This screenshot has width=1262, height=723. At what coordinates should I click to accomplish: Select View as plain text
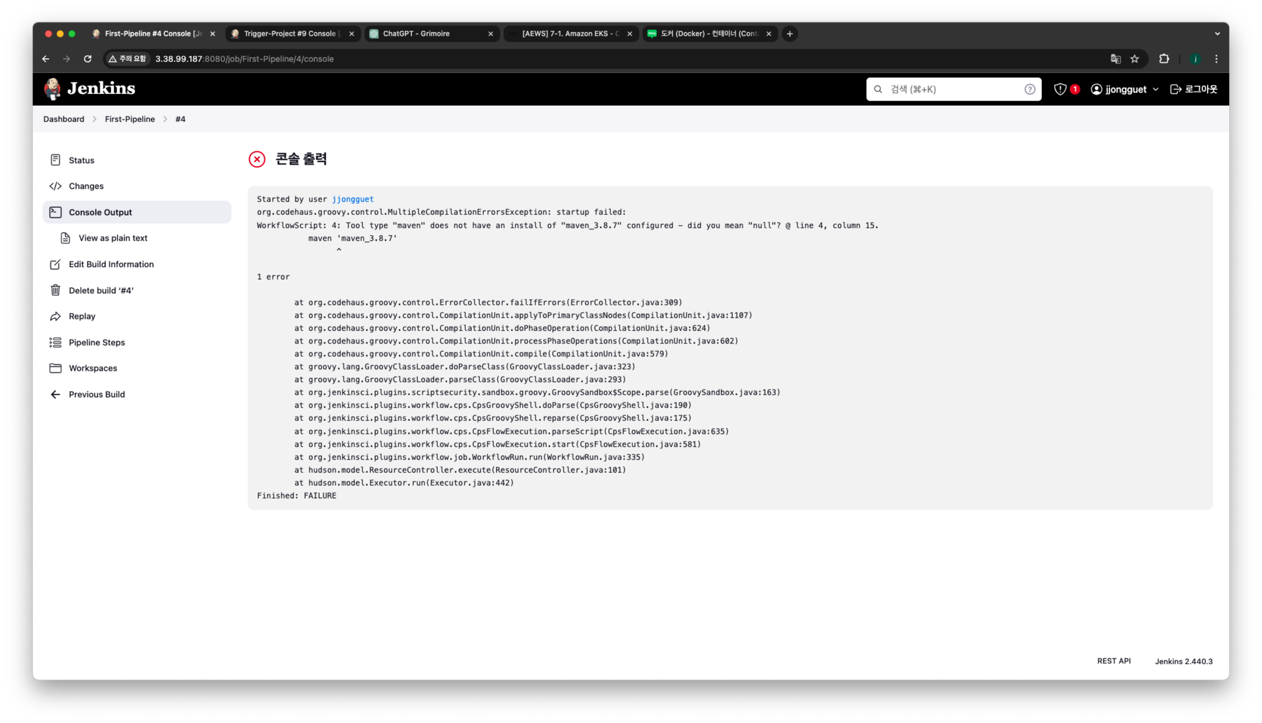tap(113, 238)
